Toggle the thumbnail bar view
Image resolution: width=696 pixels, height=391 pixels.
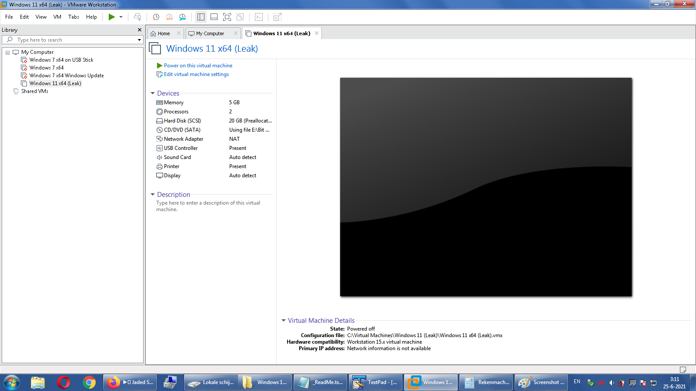click(214, 17)
